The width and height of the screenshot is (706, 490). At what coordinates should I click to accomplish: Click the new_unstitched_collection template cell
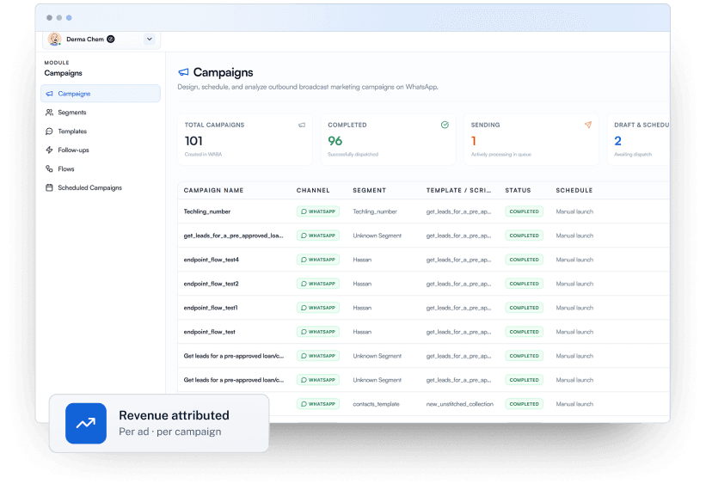click(460, 405)
